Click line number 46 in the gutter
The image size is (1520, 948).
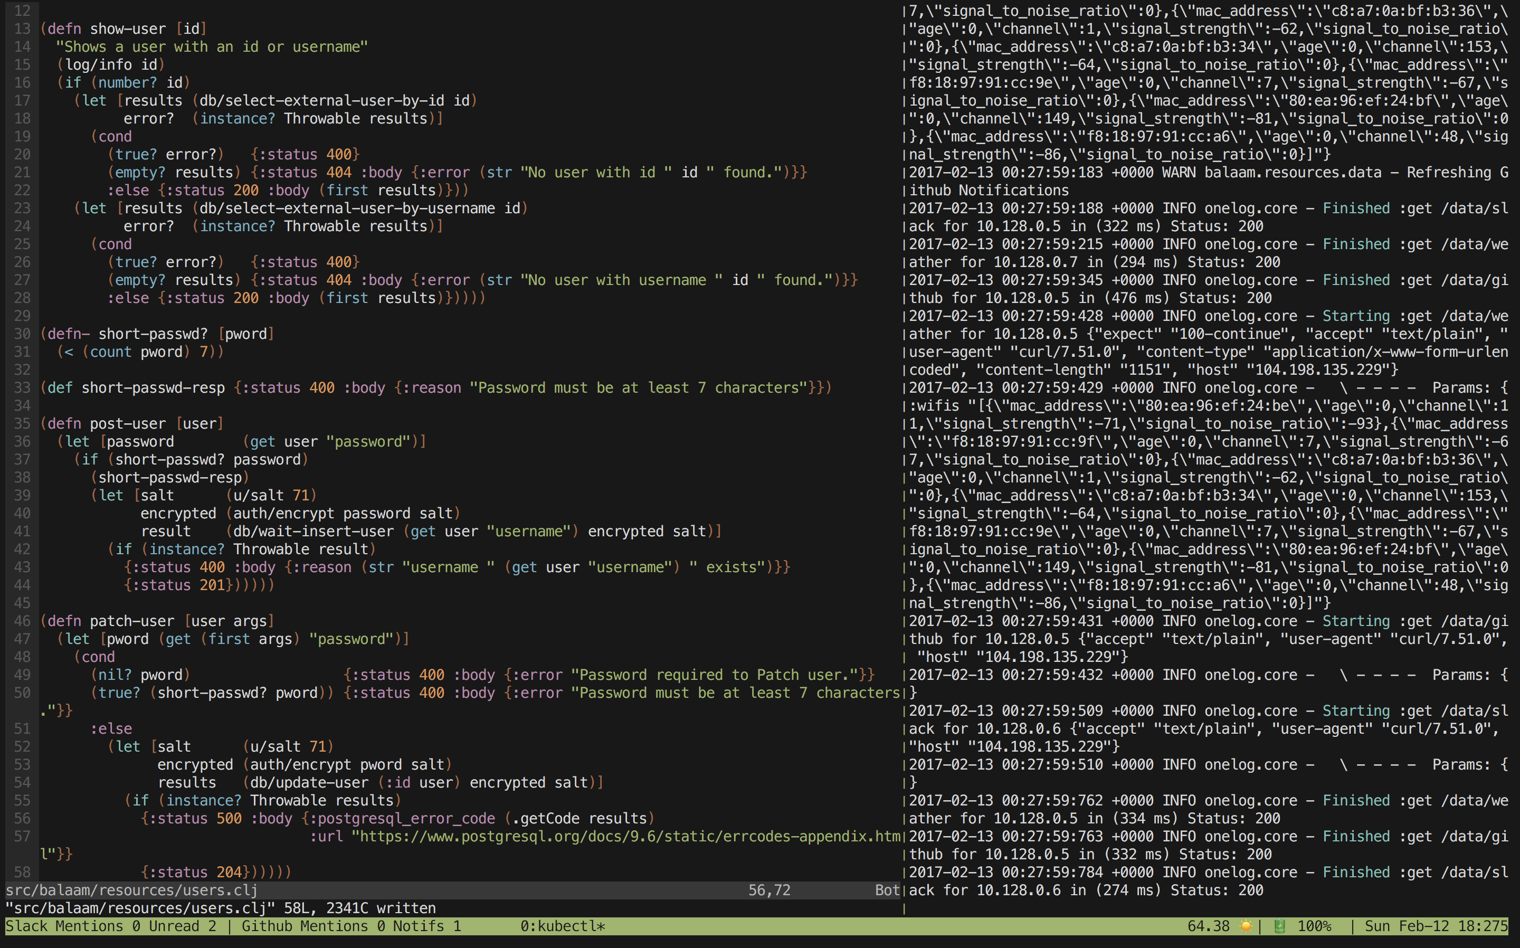(22, 621)
